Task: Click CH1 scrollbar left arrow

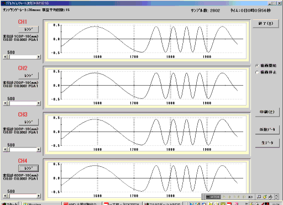Action: [5, 57]
